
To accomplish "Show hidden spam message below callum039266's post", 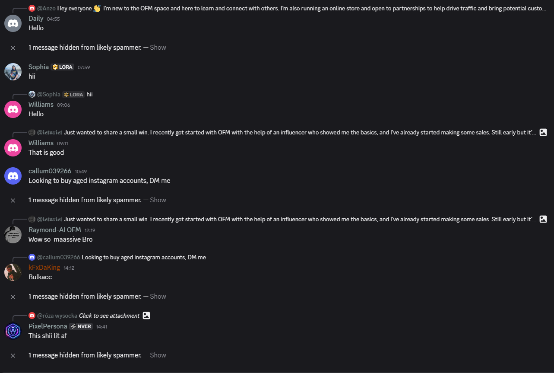I will pos(158,200).
